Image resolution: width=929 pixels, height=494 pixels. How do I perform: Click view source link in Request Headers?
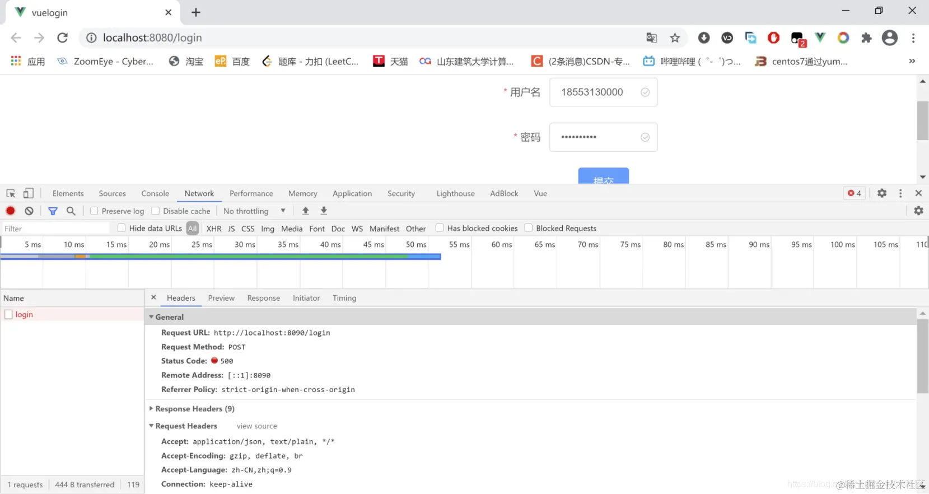coord(257,426)
